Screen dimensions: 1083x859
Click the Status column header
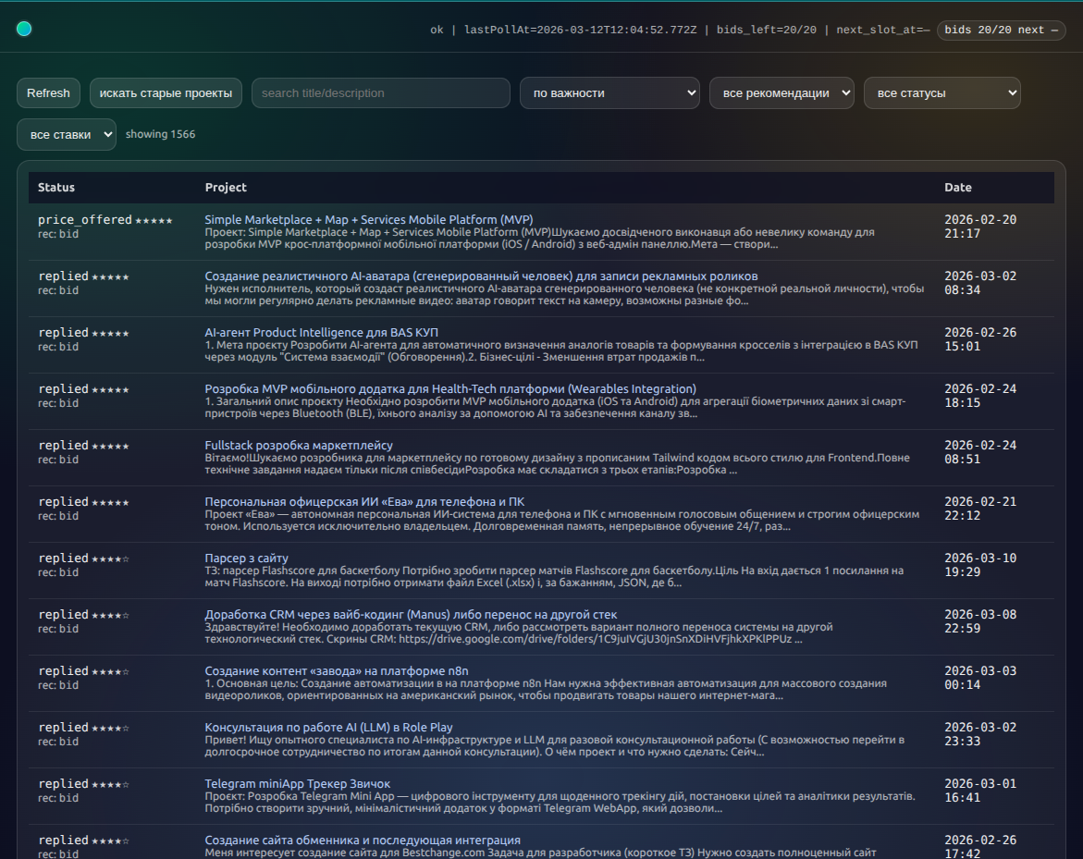click(56, 188)
